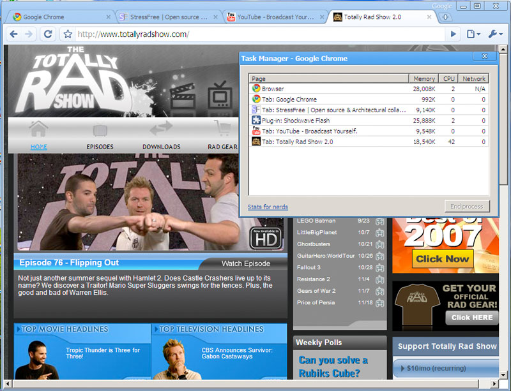Expand the $10/mo (recurring) option
The height and width of the screenshot is (391, 511).
coord(445,368)
